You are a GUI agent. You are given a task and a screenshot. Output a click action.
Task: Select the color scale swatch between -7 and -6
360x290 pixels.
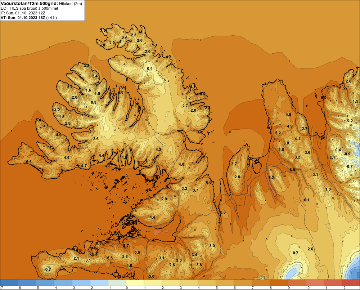[9, 282]
